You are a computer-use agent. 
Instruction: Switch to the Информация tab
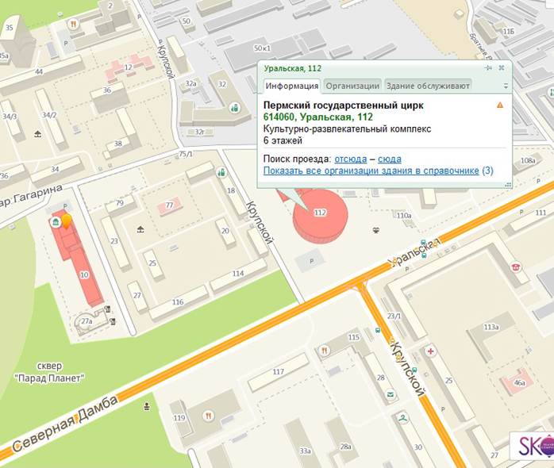[292, 86]
